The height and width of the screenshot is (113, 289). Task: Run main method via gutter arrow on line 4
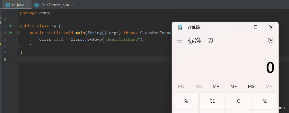click(10, 33)
